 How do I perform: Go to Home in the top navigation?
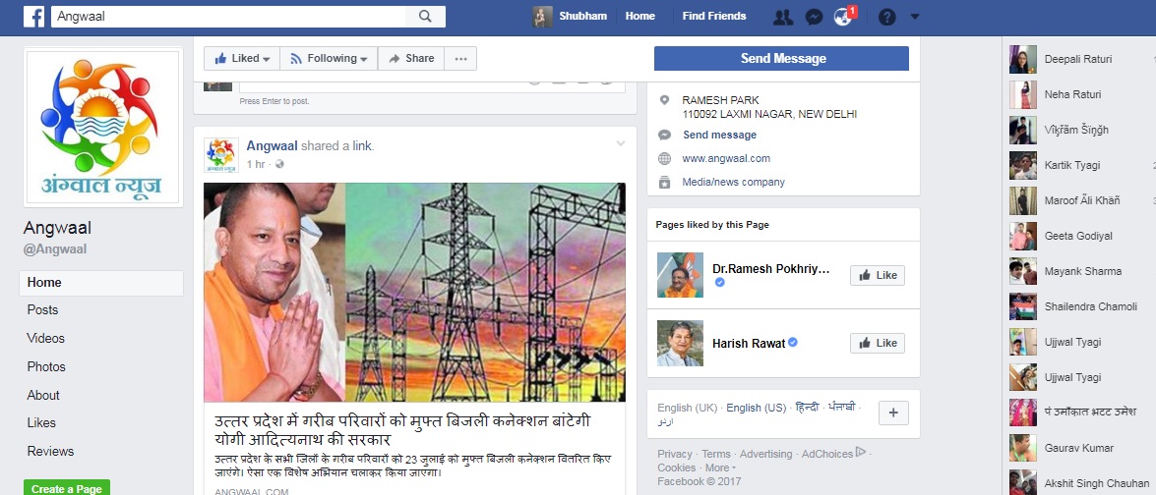tap(639, 16)
